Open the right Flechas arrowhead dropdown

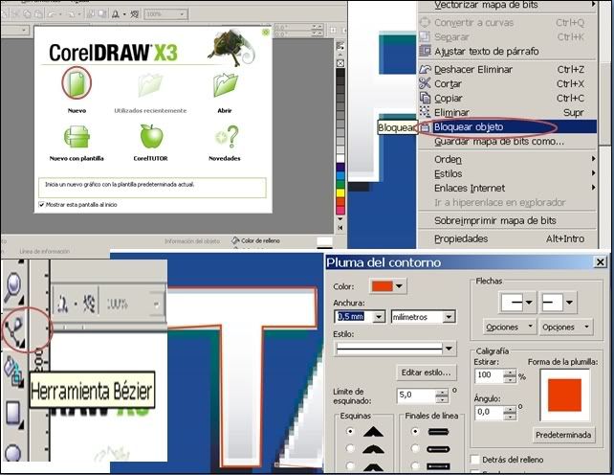tap(569, 302)
